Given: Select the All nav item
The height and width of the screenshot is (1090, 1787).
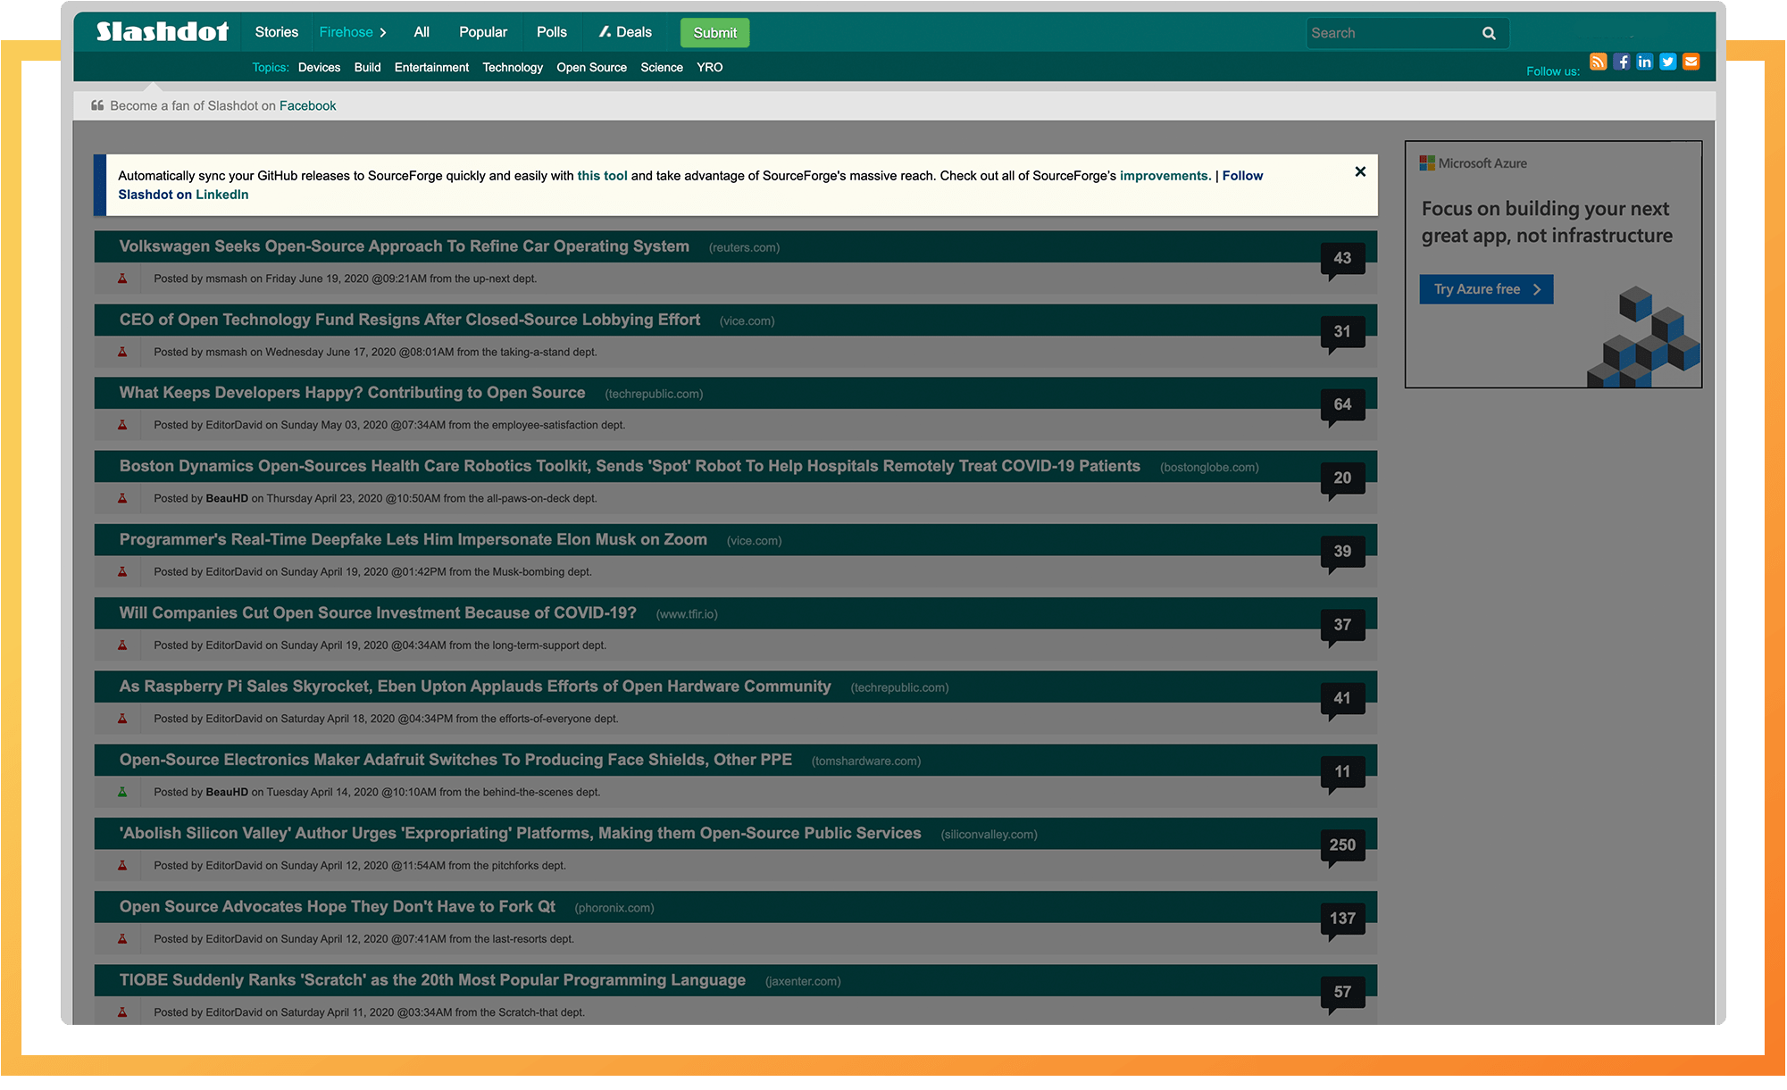Looking at the screenshot, I should pyautogui.click(x=422, y=32).
